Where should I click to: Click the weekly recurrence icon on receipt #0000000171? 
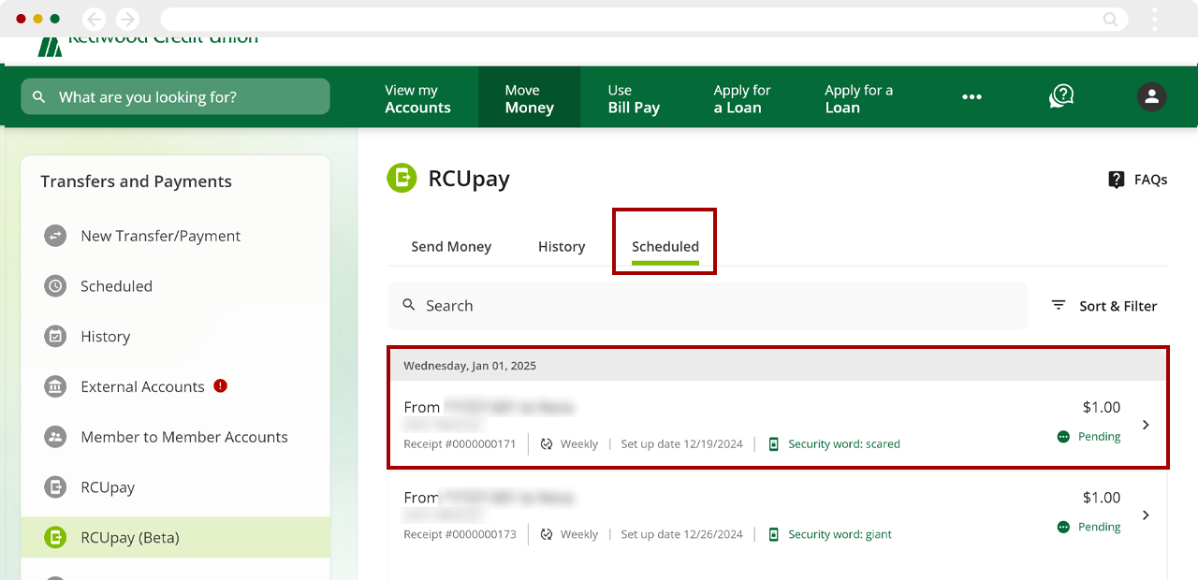click(x=547, y=444)
